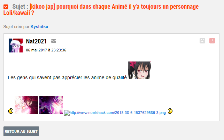Image resolution: width=224 pixels, height=140 pixels.
Task: Click the broken image icon in the signature
Action: coord(67,113)
